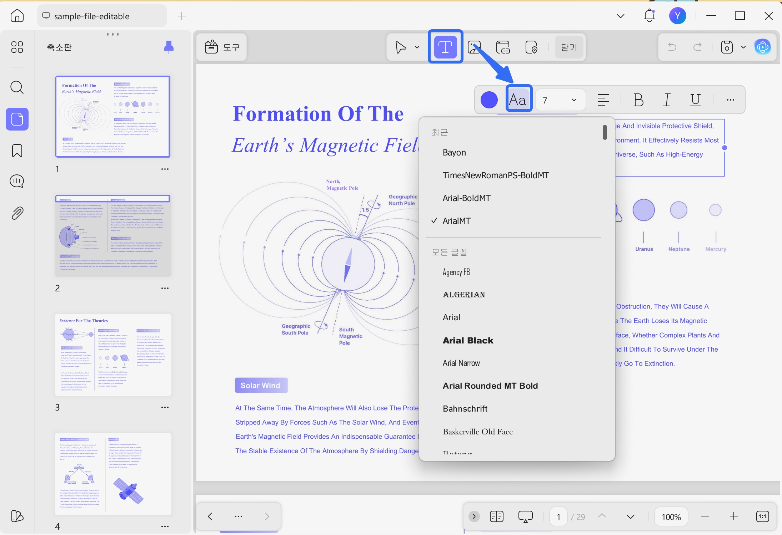Toggle italic formatting
The height and width of the screenshot is (535, 782).
point(667,100)
